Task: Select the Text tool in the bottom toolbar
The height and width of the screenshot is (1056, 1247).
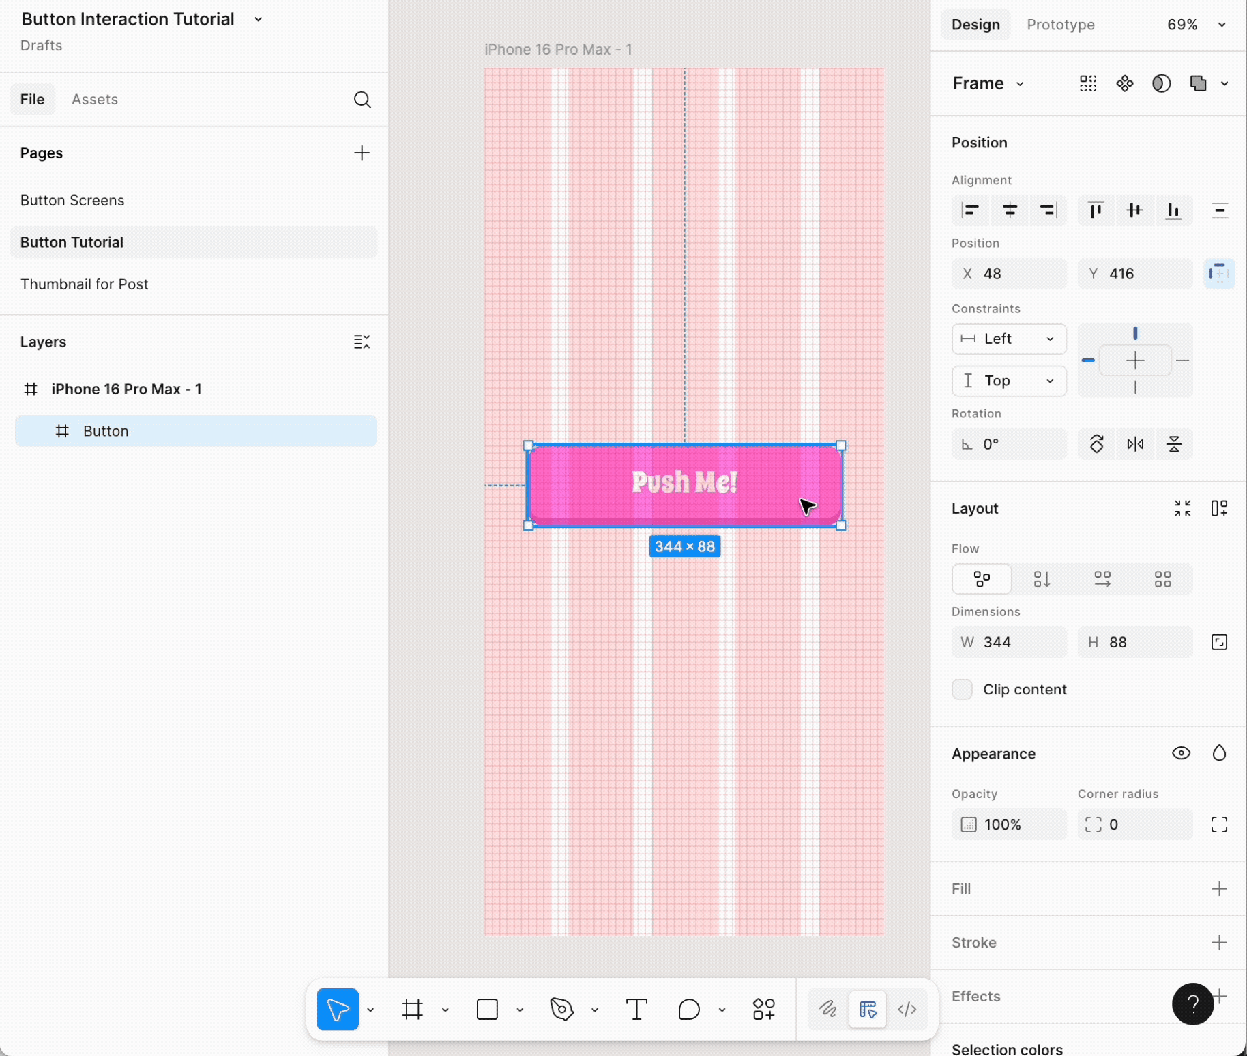Action: click(636, 1010)
